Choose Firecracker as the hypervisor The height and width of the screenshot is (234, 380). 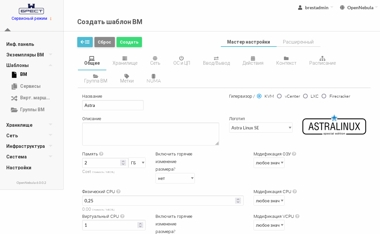tap(324, 96)
